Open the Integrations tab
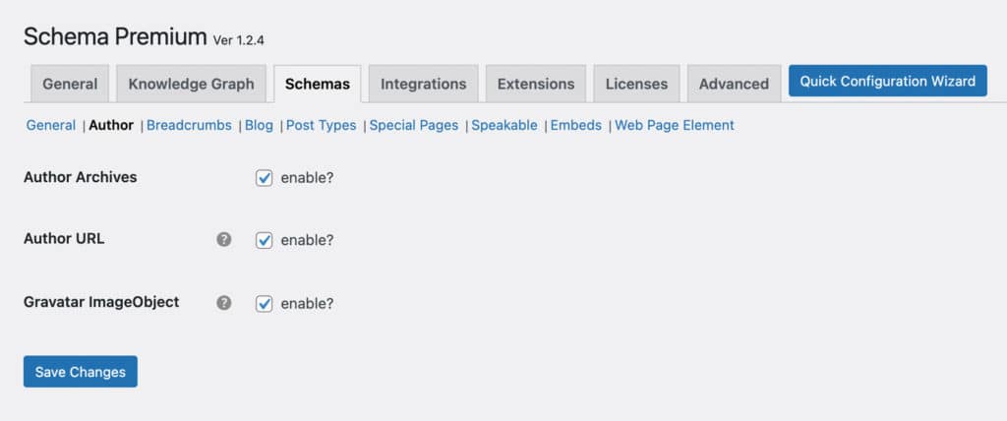1007x421 pixels. (423, 84)
